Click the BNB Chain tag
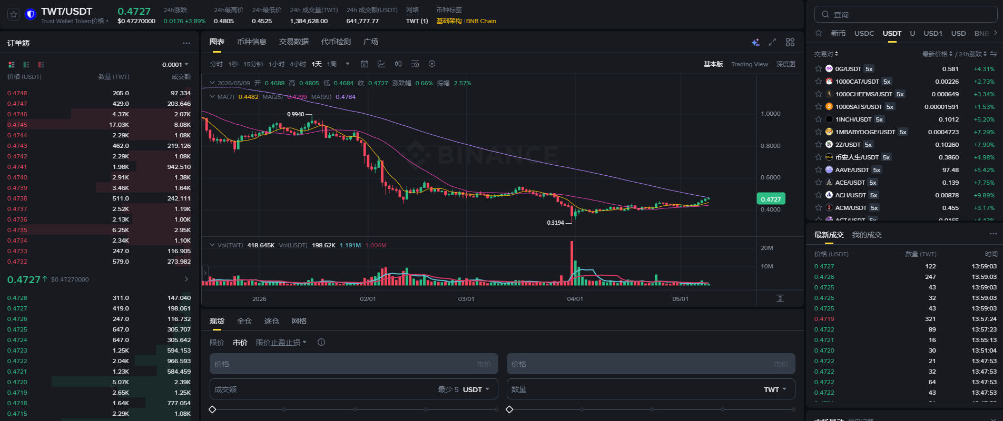This screenshot has height=421, width=1003. [481, 21]
